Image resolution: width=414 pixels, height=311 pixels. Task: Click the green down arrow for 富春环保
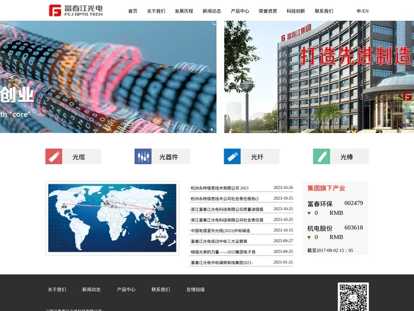click(309, 213)
